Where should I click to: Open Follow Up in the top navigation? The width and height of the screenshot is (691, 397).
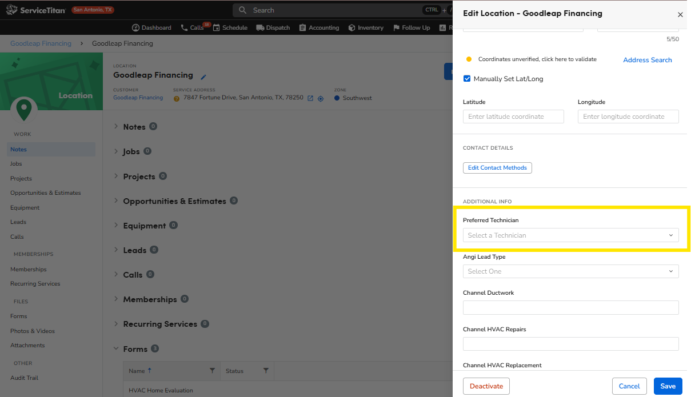411,27
